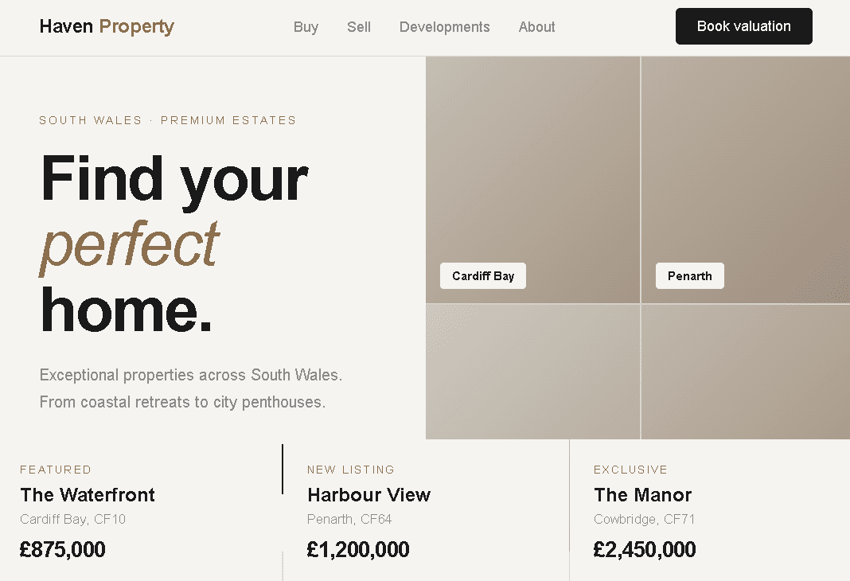Click the Haven Property logo

[x=106, y=26]
